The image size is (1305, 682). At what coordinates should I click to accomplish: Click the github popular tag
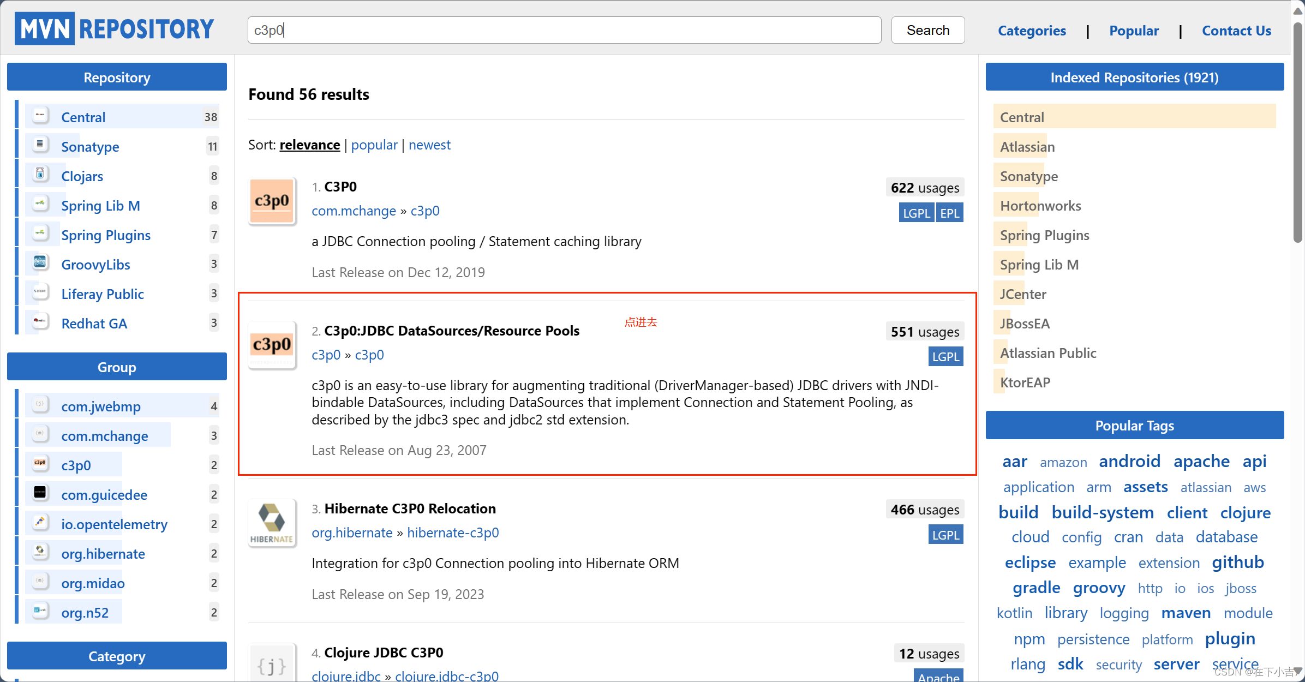click(1238, 562)
